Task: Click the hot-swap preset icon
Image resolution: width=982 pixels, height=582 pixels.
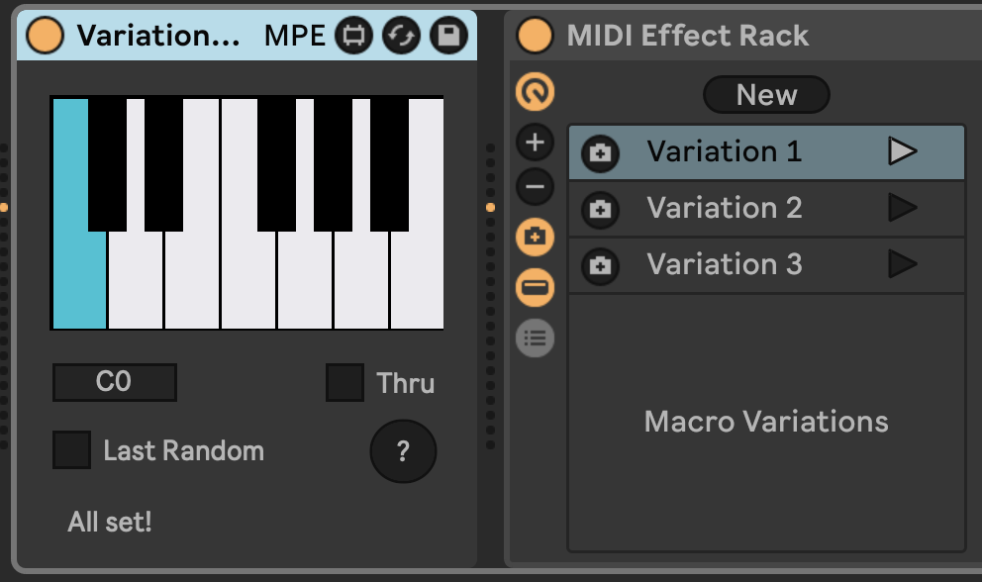Action: 401,36
